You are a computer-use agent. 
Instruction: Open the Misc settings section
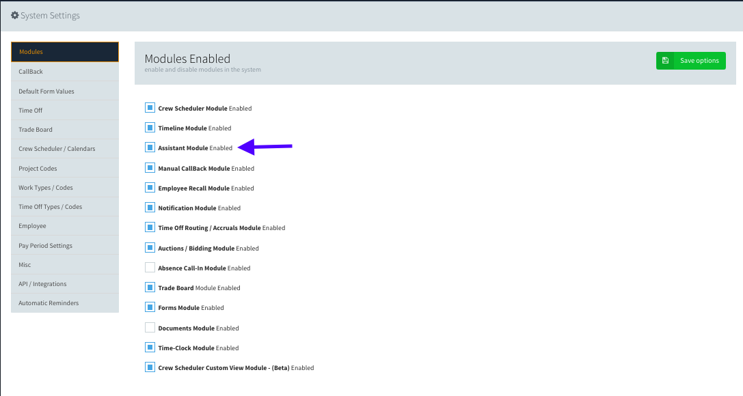point(65,265)
